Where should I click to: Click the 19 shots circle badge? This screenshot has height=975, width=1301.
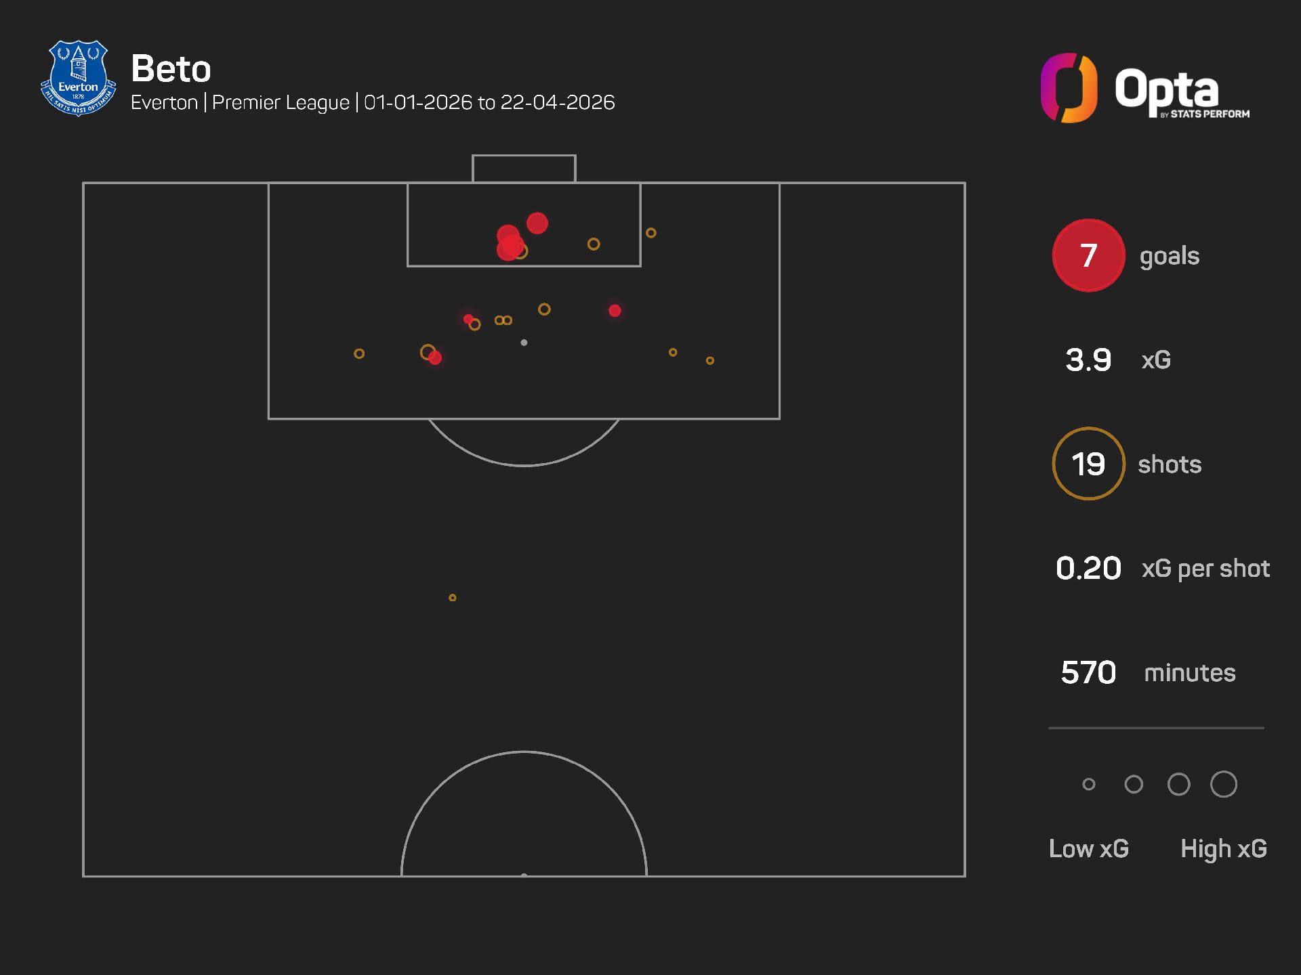click(1088, 464)
